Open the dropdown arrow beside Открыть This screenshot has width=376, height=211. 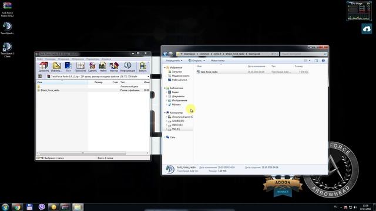tap(204, 60)
